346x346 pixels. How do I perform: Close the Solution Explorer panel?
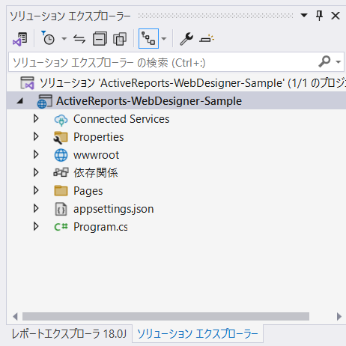tap(336, 16)
